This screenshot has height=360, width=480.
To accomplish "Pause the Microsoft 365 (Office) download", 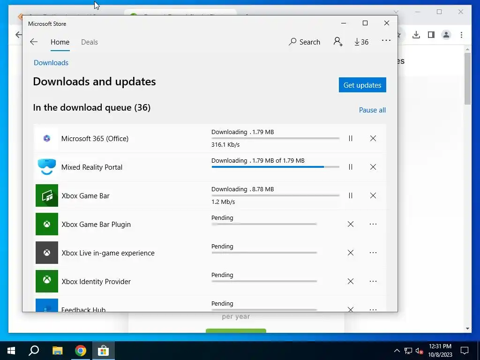I will [x=351, y=138].
